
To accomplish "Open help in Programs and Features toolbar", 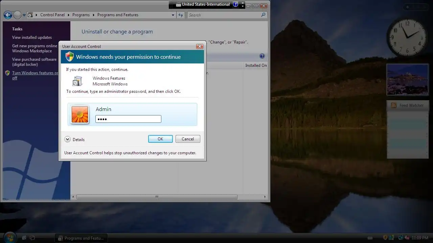I will coord(262,56).
